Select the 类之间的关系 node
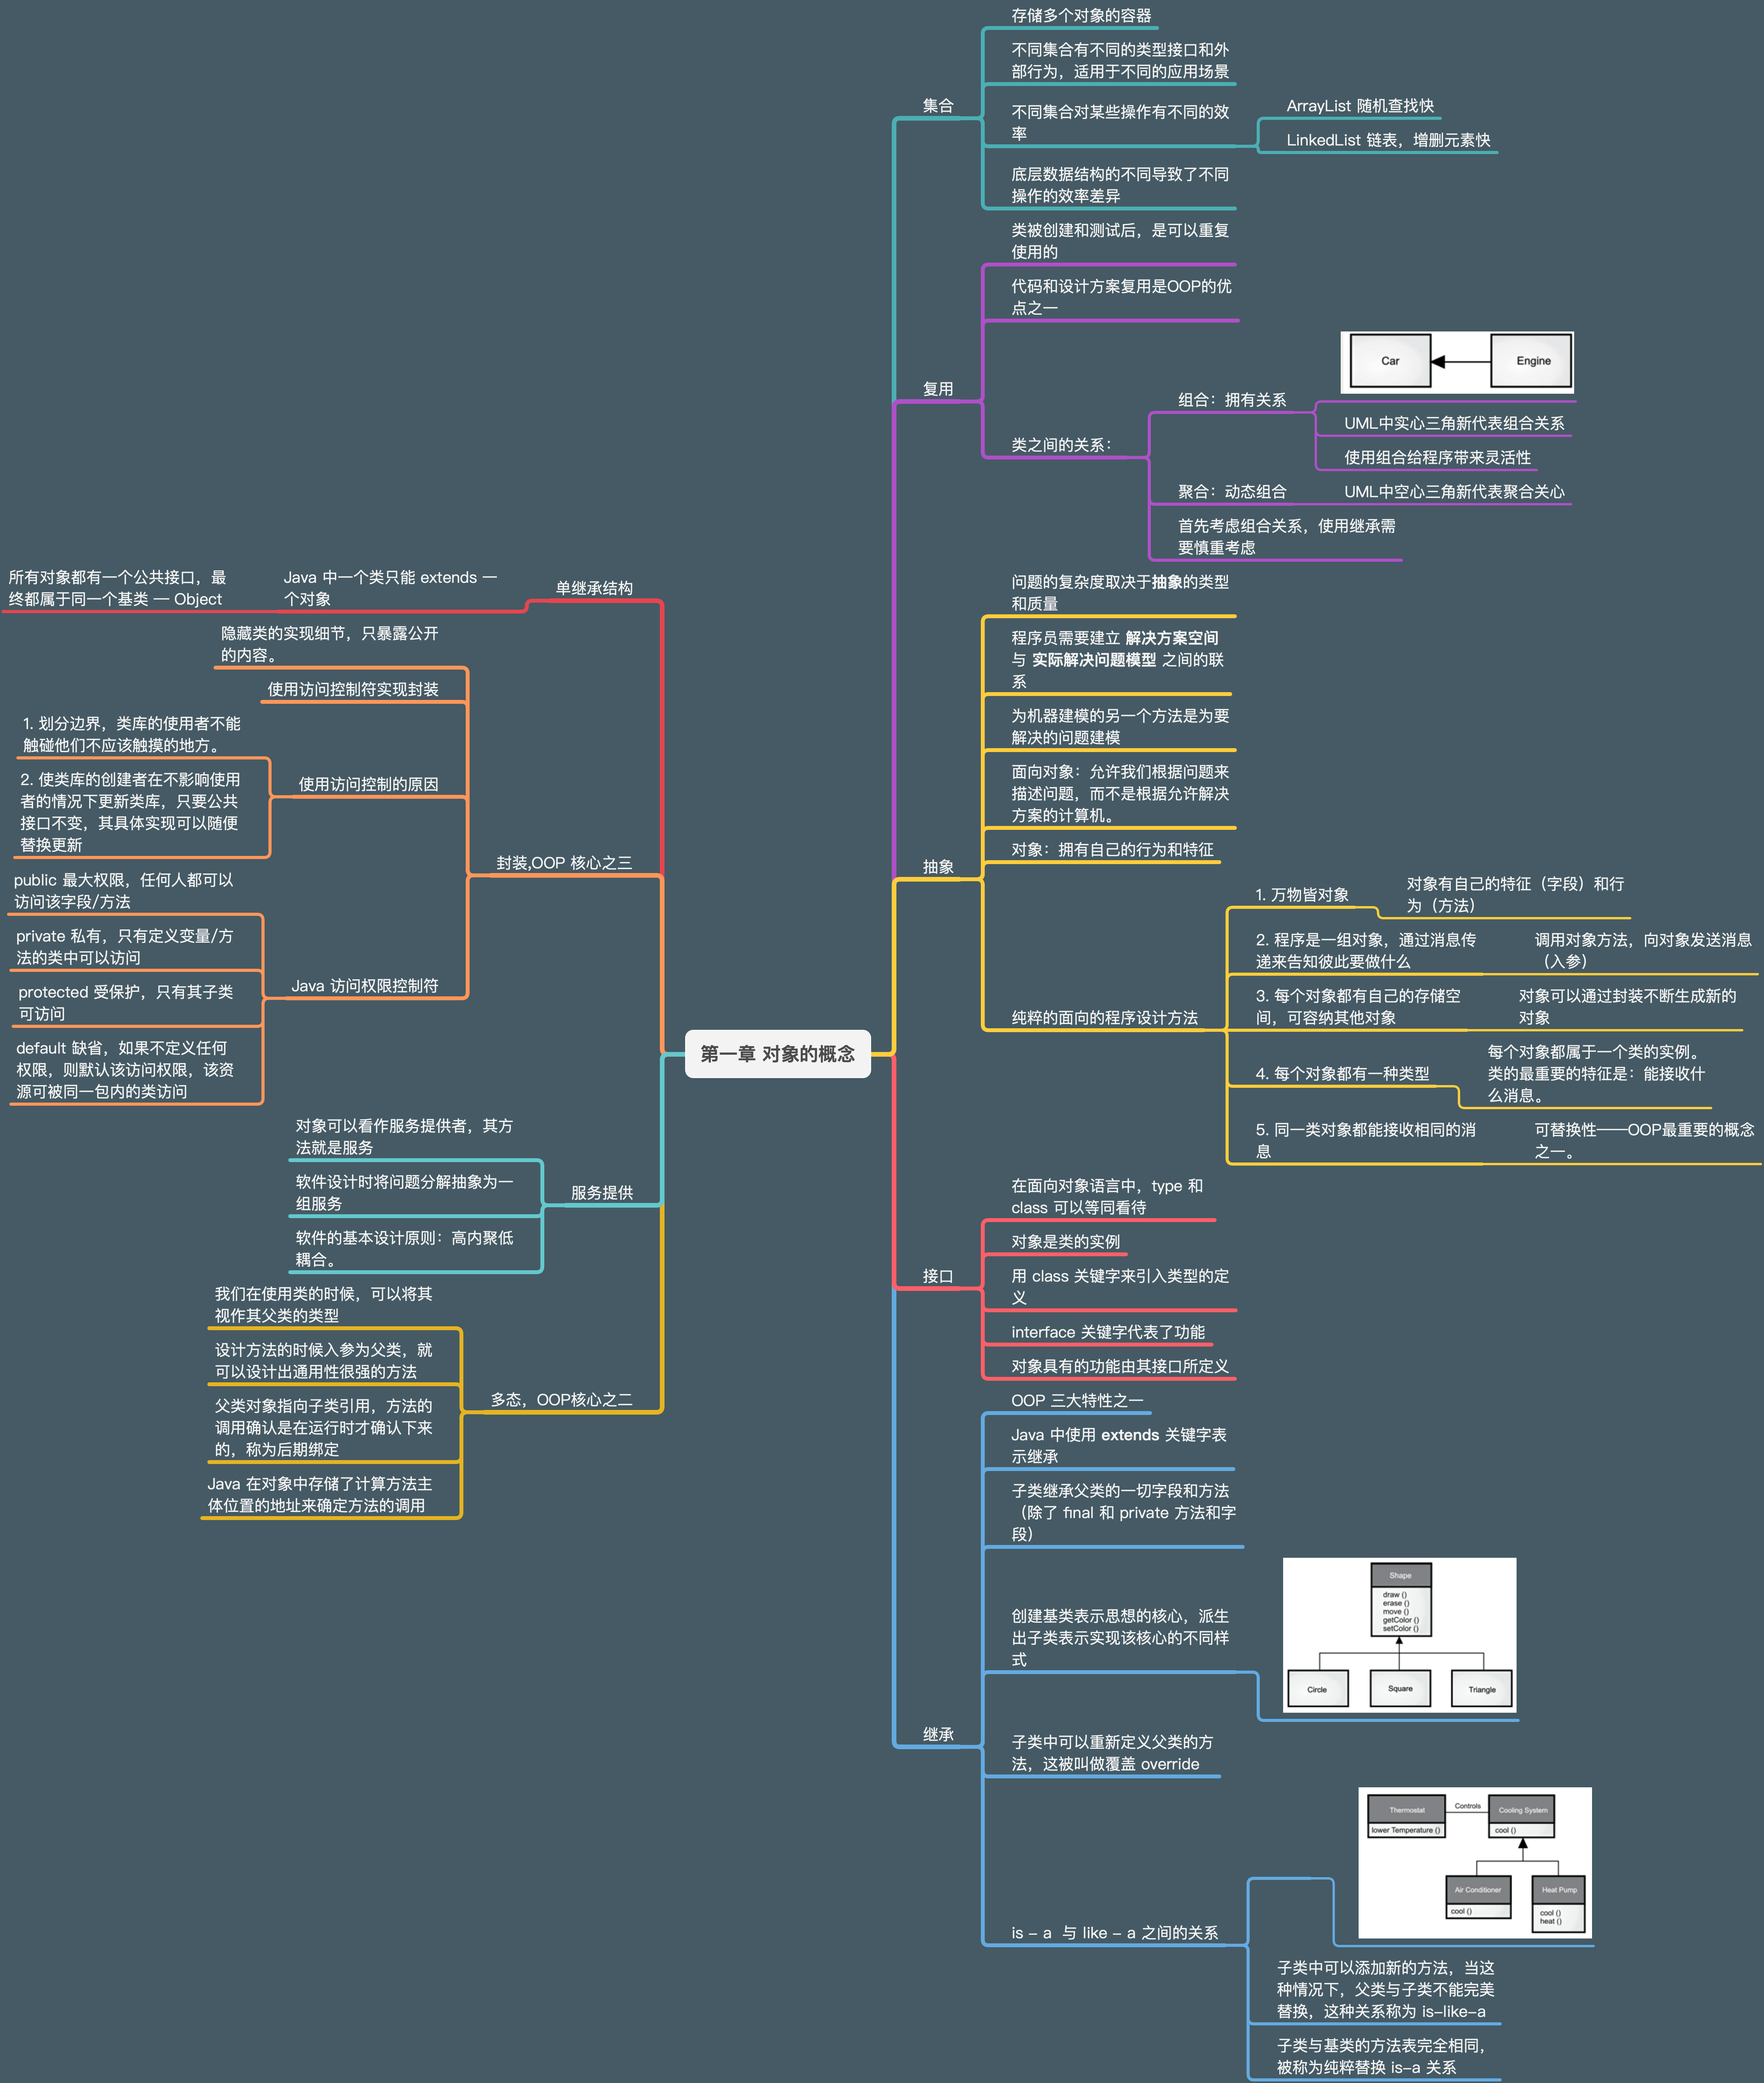 [1060, 445]
